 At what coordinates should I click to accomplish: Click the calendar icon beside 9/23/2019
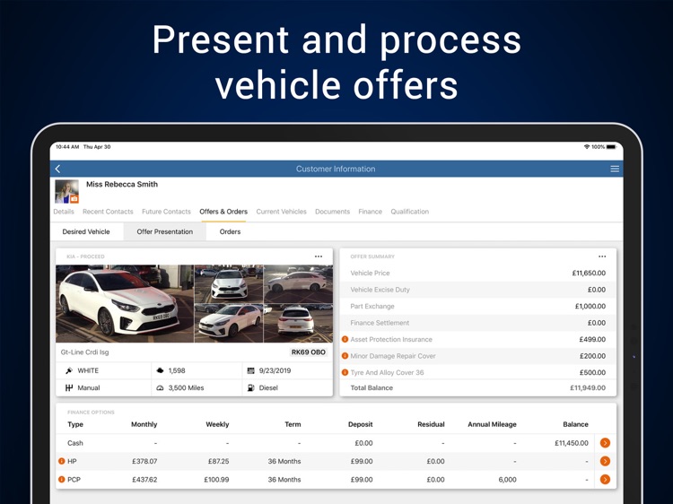(x=250, y=370)
